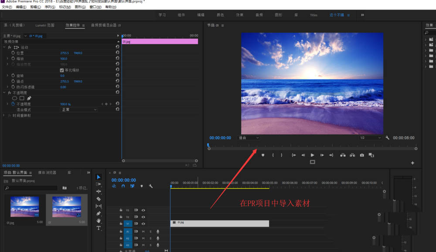Toggle the stopwatch animation for 位置
The width and height of the screenshot is (436, 252).
point(13,53)
